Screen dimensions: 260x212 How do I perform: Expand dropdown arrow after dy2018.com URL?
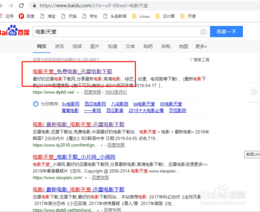(x=101, y=145)
